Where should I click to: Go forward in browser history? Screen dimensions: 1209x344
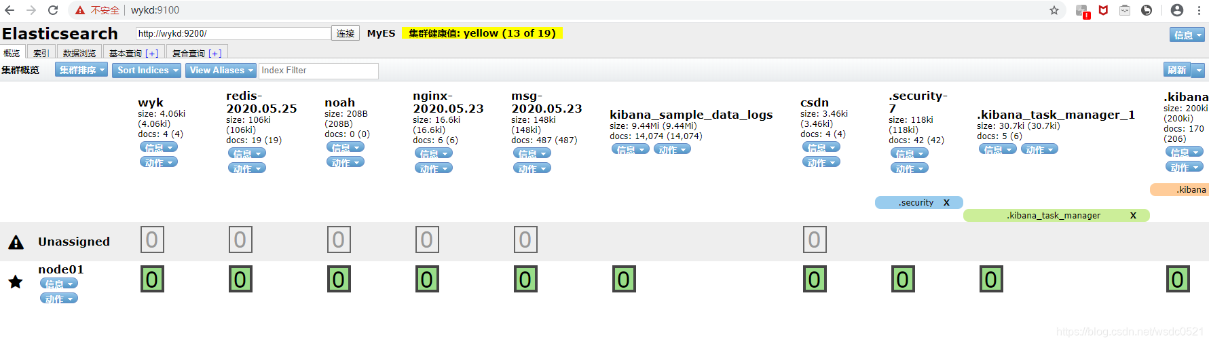(31, 10)
